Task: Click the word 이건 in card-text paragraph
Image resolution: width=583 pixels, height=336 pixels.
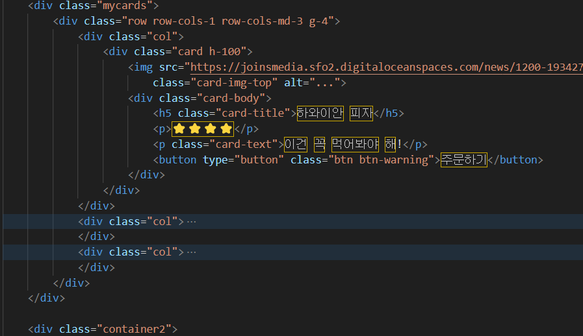Action: tap(296, 145)
